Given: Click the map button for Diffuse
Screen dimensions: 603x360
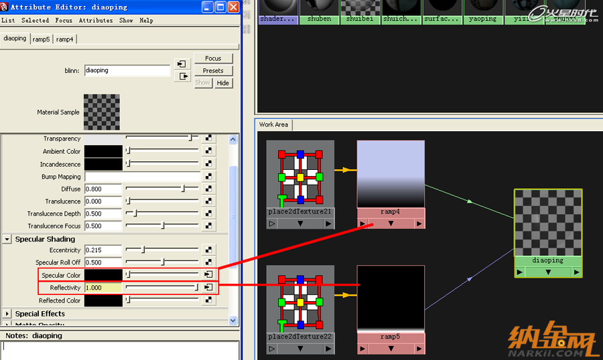Looking at the screenshot, I should click(x=208, y=189).
